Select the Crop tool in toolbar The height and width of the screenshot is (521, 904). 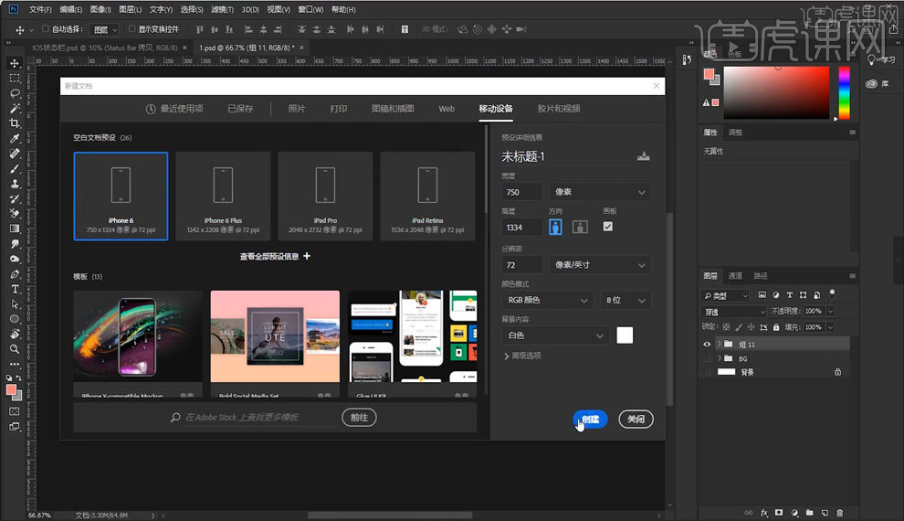point(15,123)
